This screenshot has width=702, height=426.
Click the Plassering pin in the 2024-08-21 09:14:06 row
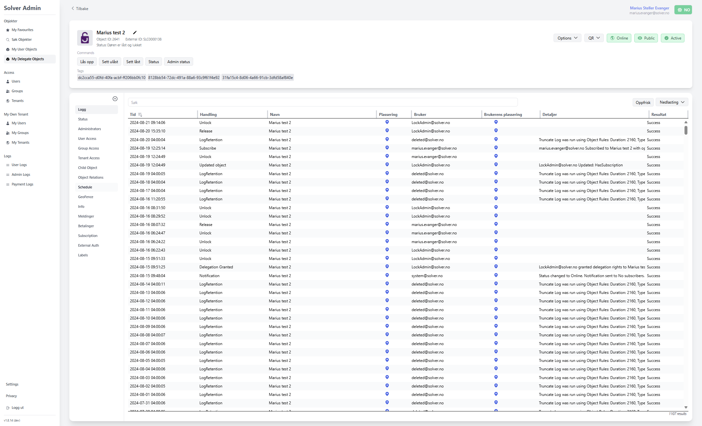click(387, 122)
